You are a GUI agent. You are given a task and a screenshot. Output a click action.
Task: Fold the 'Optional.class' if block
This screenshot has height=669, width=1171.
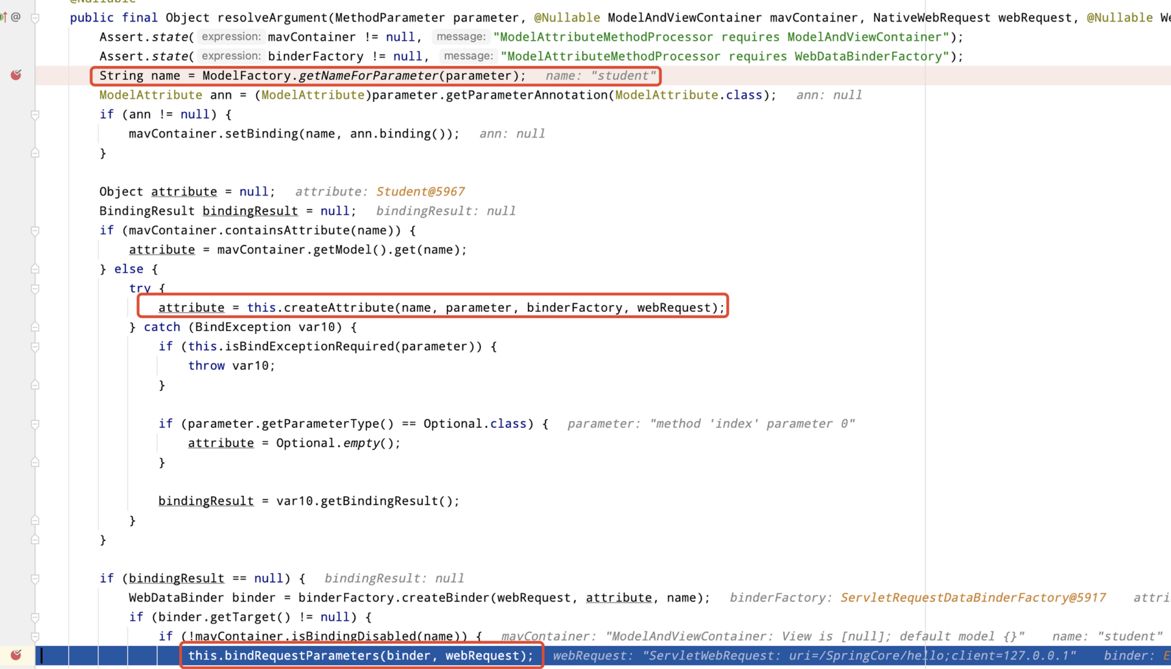pos(35,424)
